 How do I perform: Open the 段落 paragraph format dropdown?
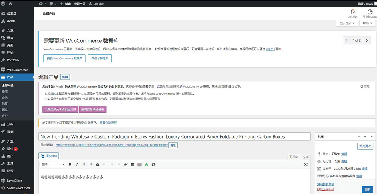click(53, 165)
